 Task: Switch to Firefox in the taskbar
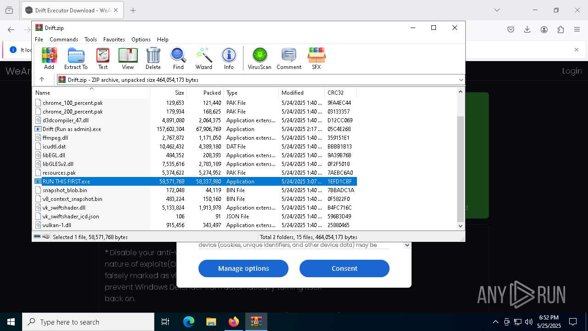234,322
